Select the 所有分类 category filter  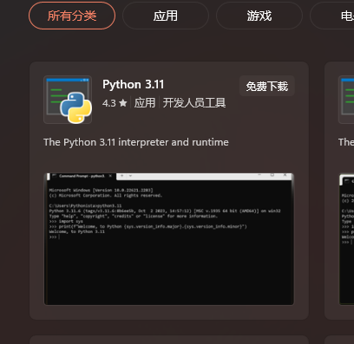point(72,16)
